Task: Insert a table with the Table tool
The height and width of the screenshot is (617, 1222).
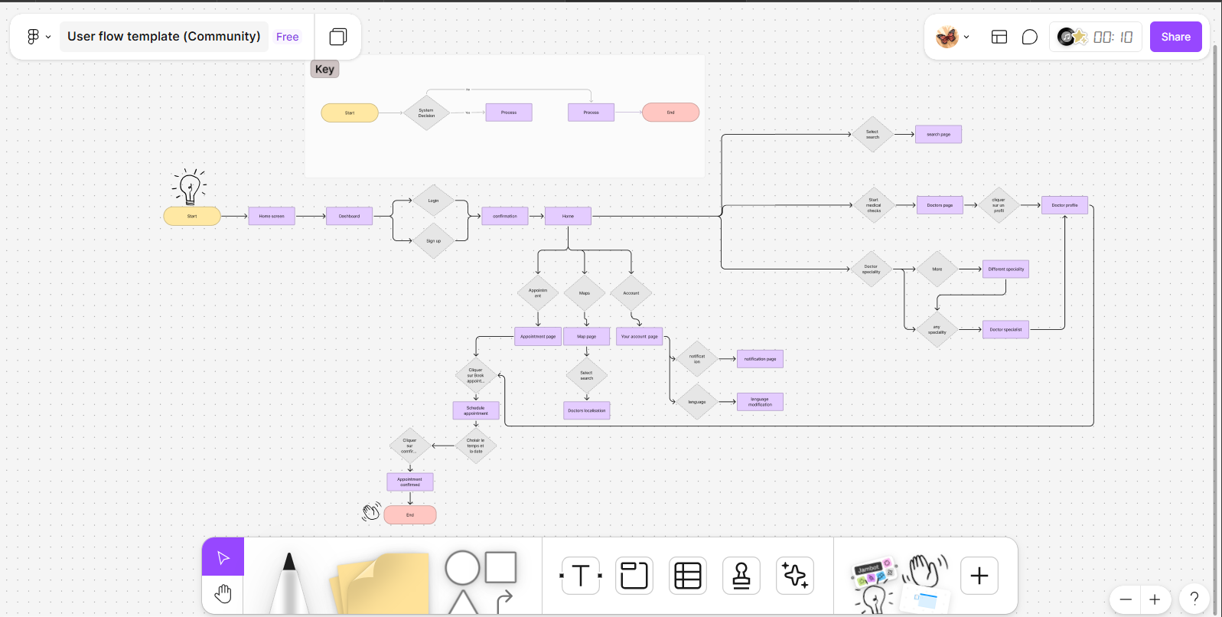Action: coord(688,576)
